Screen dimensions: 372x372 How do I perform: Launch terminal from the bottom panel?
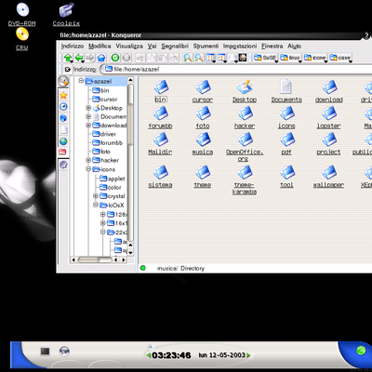[46, 352]
